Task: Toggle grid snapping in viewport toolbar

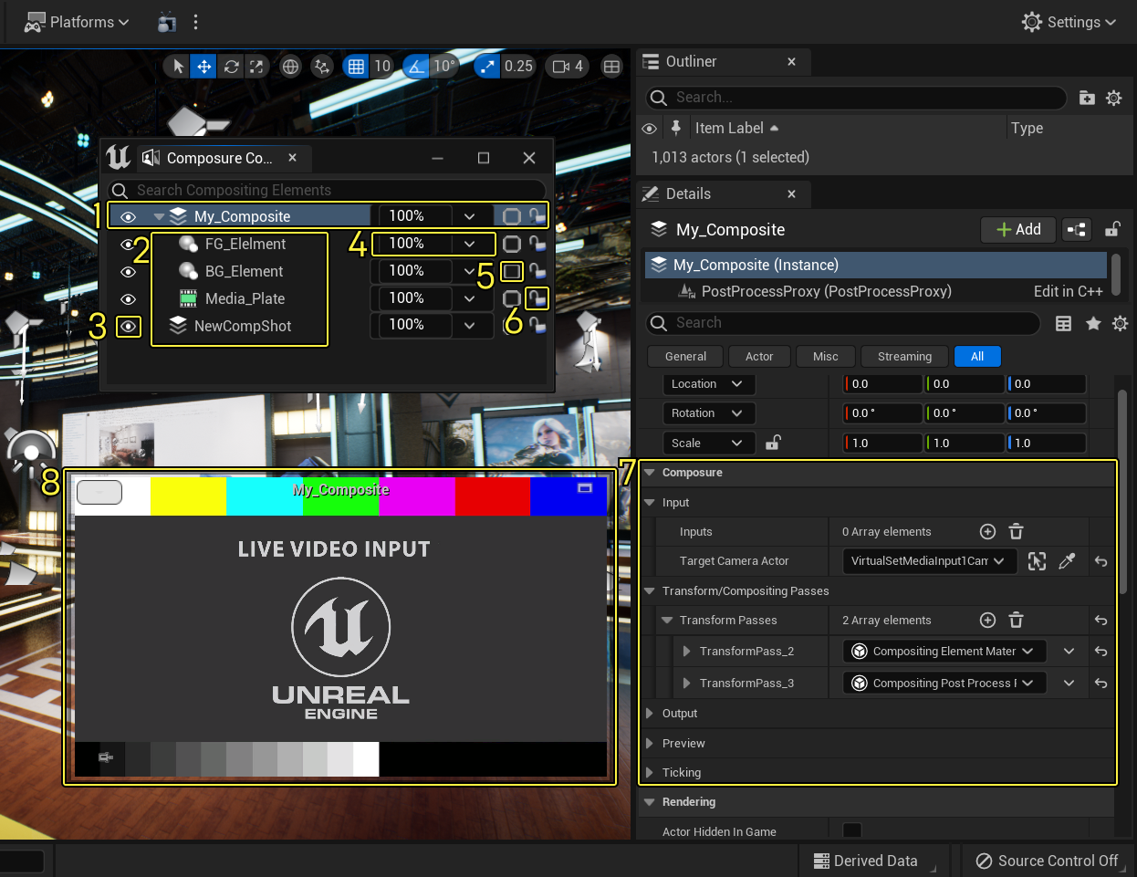Action: (x=356, y=66)
